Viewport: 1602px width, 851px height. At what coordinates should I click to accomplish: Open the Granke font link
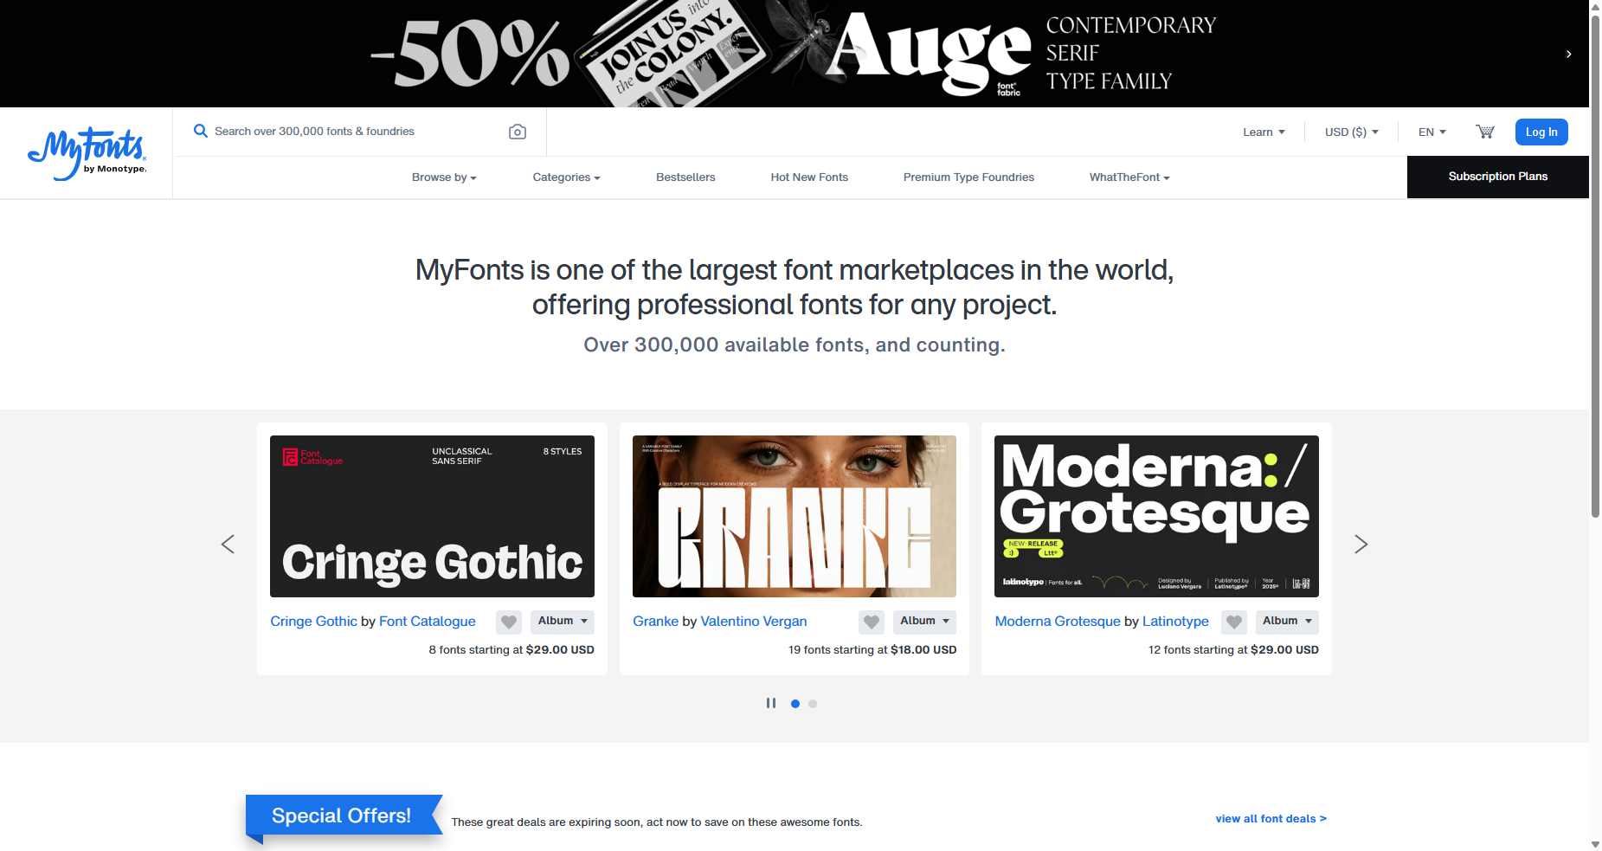(655, 622)
